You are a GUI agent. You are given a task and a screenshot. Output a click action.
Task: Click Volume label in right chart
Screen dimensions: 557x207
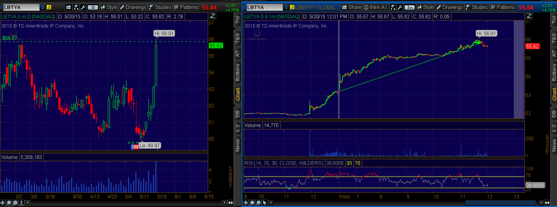click(x=253, y=125)
